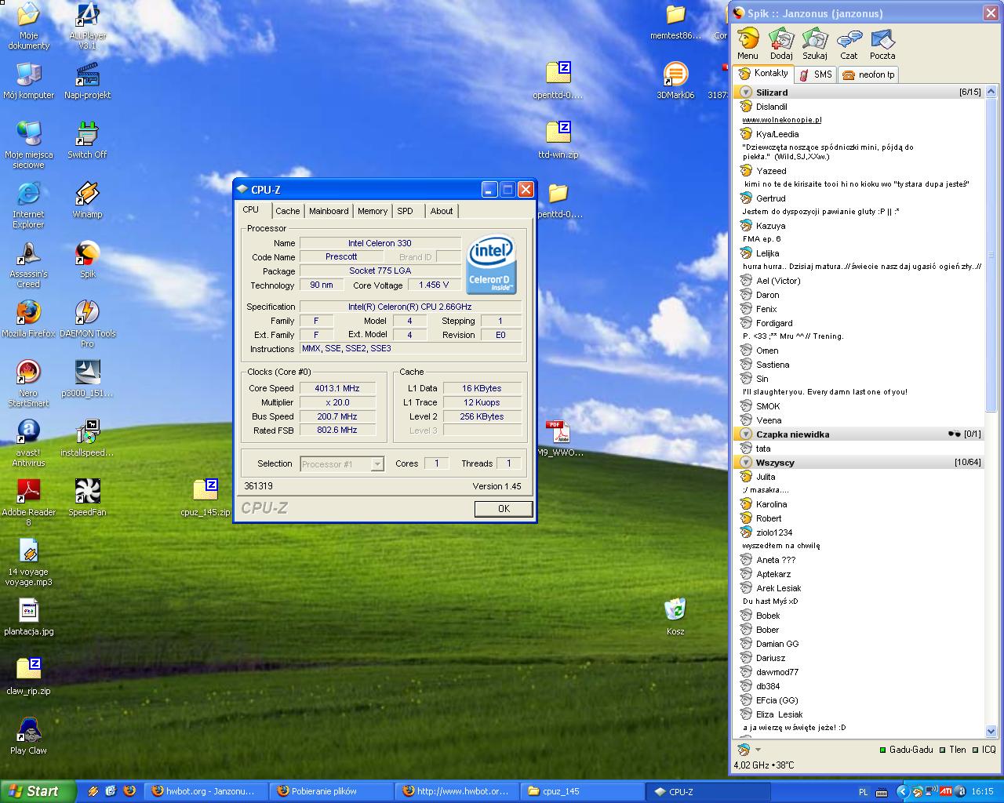Select the Internet Explorer desktop icon
The height and width of the screenshot is (803, 1004).
[28, 205]
